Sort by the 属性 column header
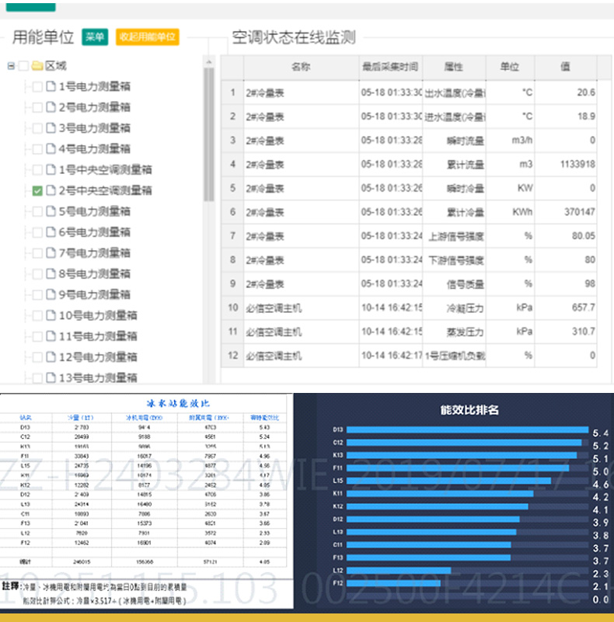Screen dimensions: 614x622 (454, 67)
